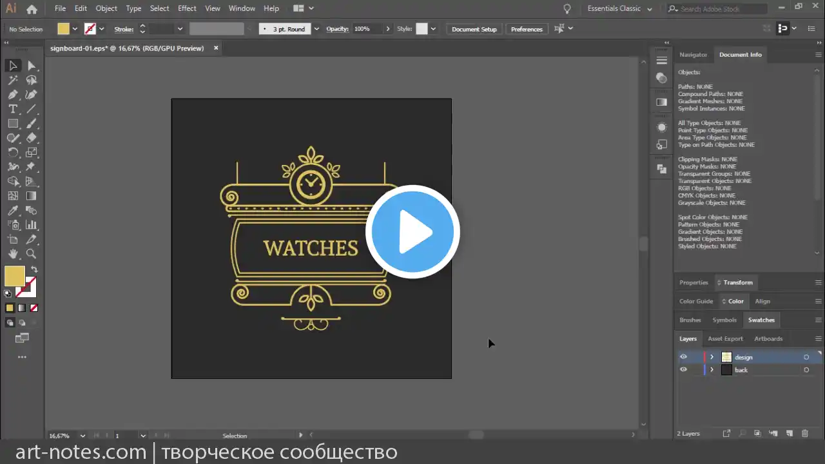
Task: Select the Blend tool
Action: 31,211
